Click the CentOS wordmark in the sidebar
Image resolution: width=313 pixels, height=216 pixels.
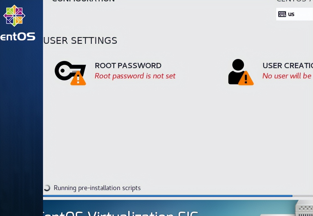(x=18, y=37)
